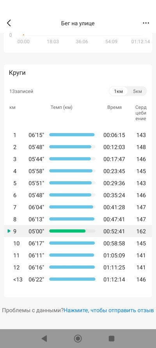
Task: Tap the blue pace bar of lap 1
Action: click(x=72, y=135)
